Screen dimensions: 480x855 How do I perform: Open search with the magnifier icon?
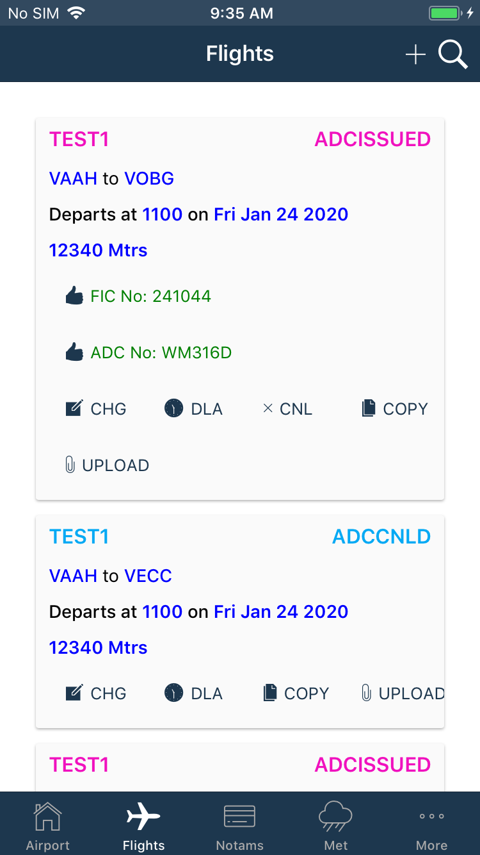click(452, 55)
